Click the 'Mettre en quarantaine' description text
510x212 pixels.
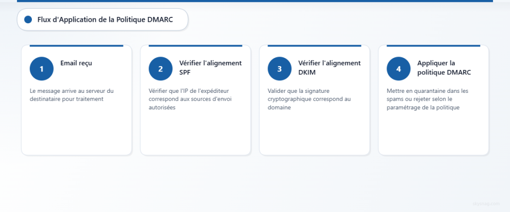click(427, 99)
